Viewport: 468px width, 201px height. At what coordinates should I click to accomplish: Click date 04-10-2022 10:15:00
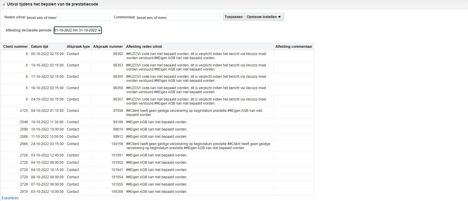tap(47, 170)
